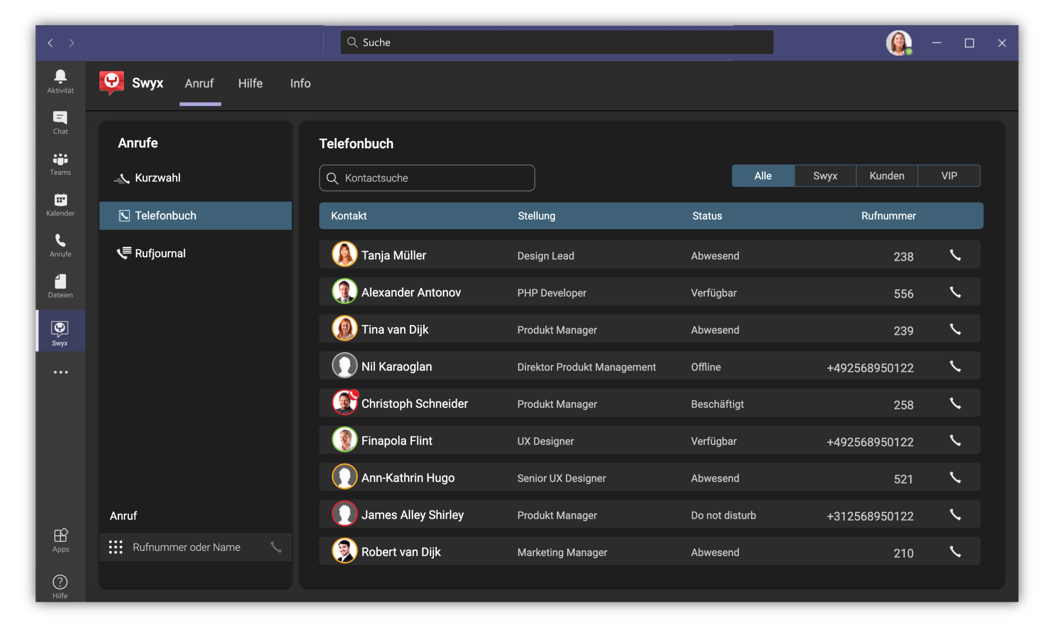The height and width of the screenshot is (625, 1043).
Task: Open the dial pad grid icon
Action: pos(116,547)
